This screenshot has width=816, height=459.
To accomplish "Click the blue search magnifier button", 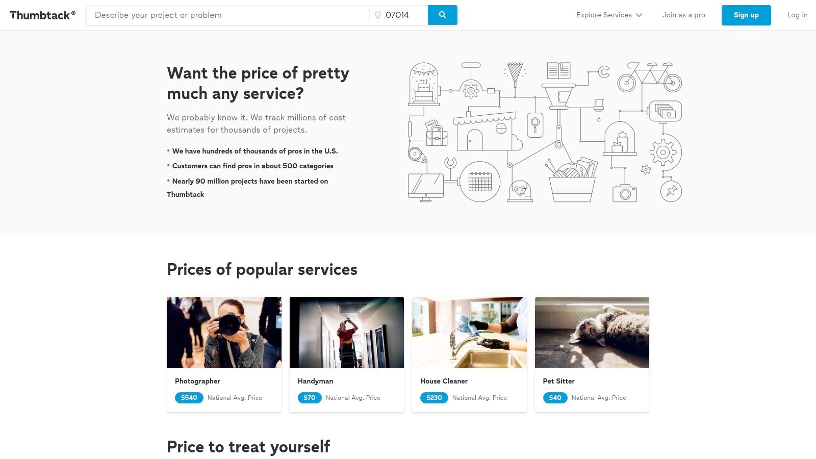I will 442,15.
